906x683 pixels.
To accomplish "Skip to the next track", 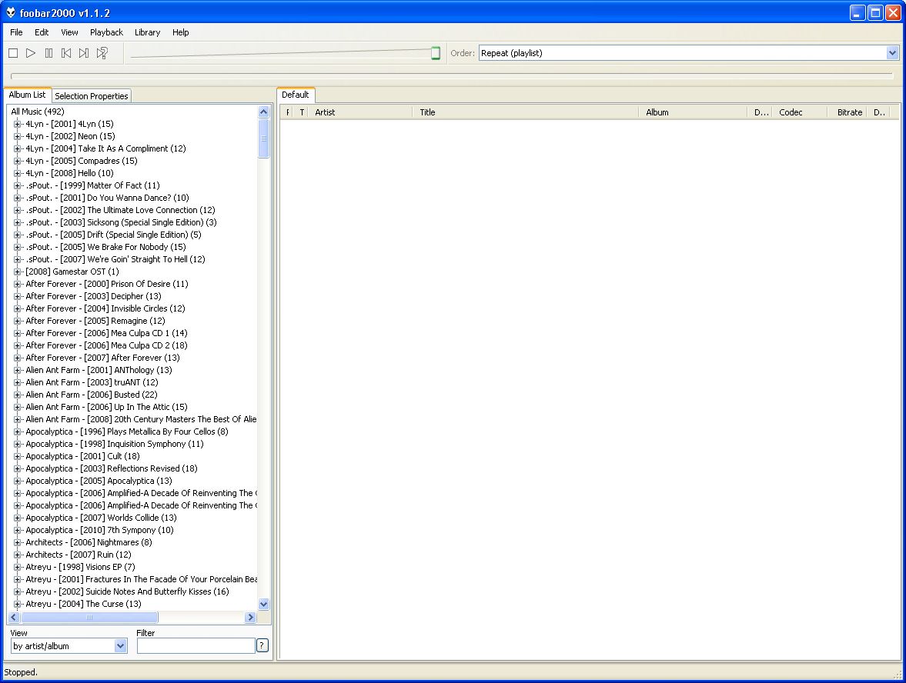I will coord(85,53).
